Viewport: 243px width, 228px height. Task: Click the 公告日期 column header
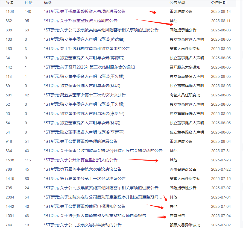click(x=219, y=3)
